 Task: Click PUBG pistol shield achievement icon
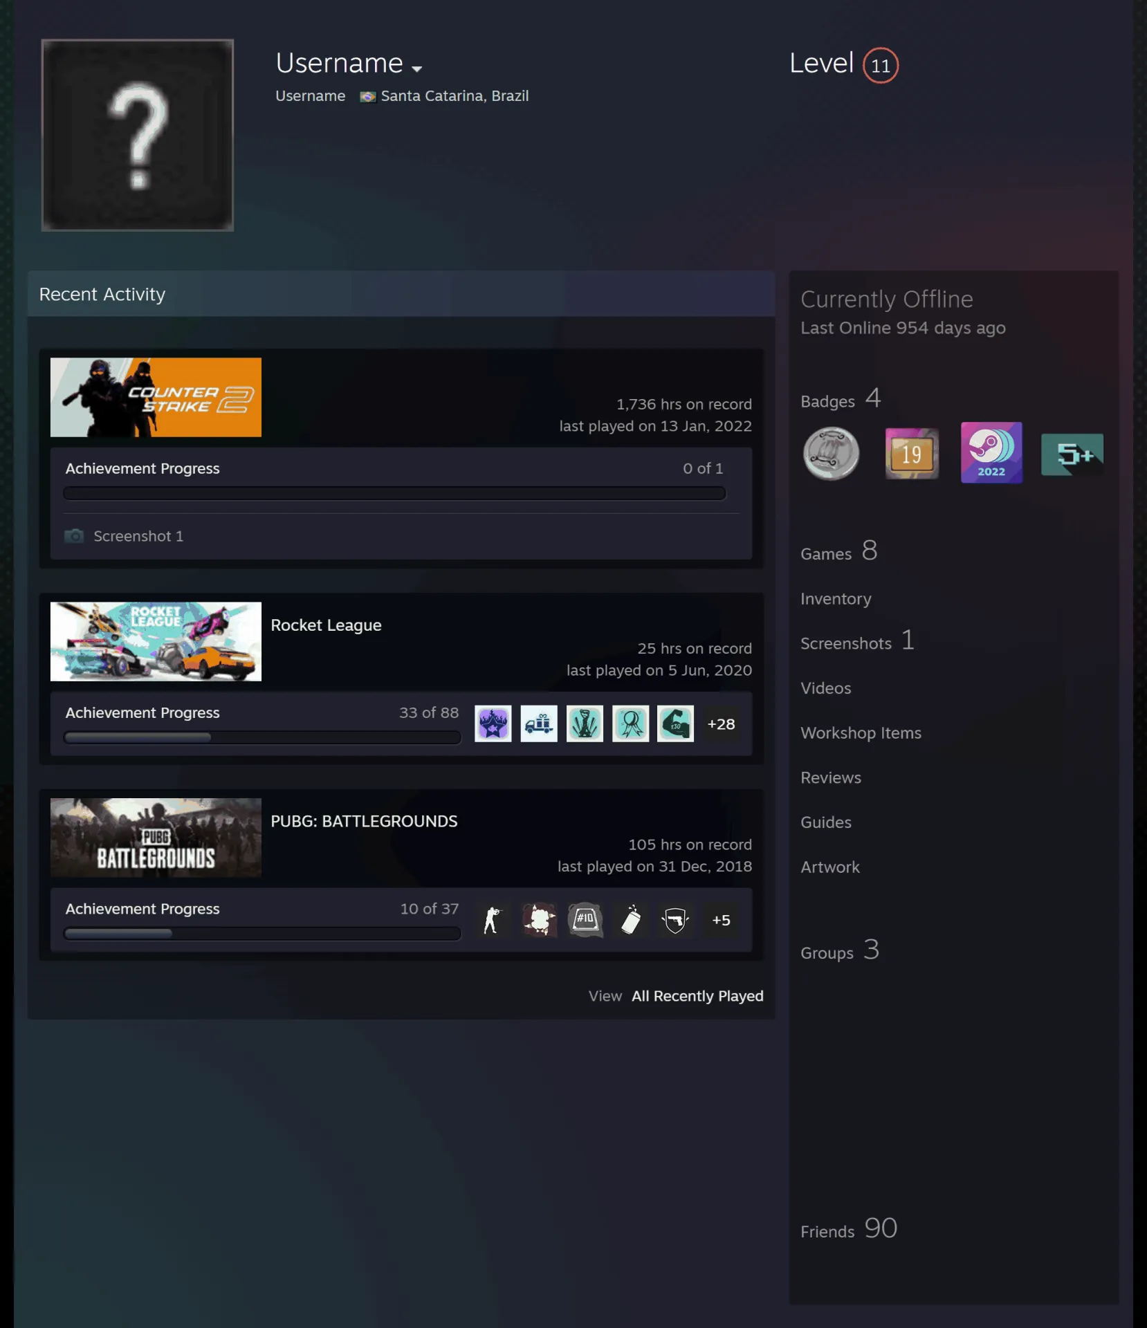point(676,920)
